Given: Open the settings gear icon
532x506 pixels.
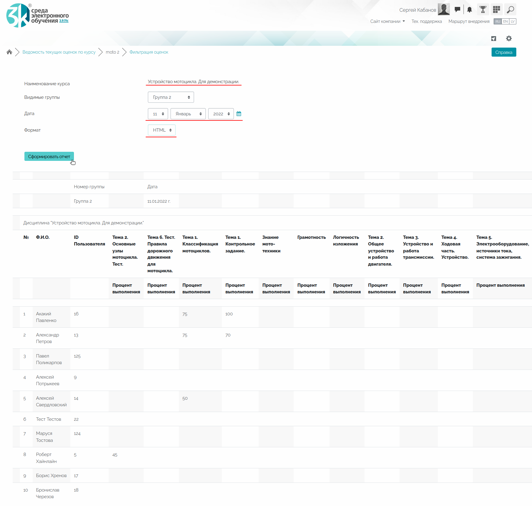Looking at the screenshot, I should 509,39.
